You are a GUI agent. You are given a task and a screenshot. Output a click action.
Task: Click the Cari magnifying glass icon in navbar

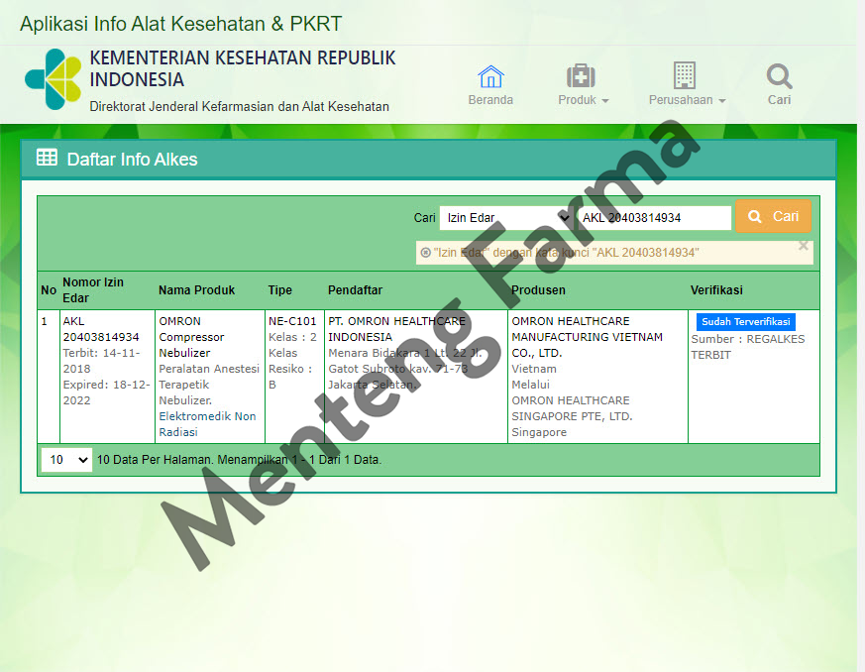779,75
